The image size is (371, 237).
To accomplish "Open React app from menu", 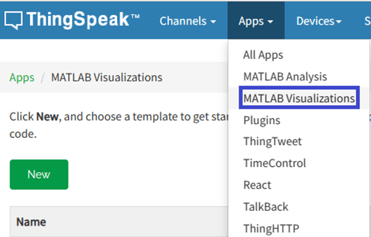I will (257, 185).
